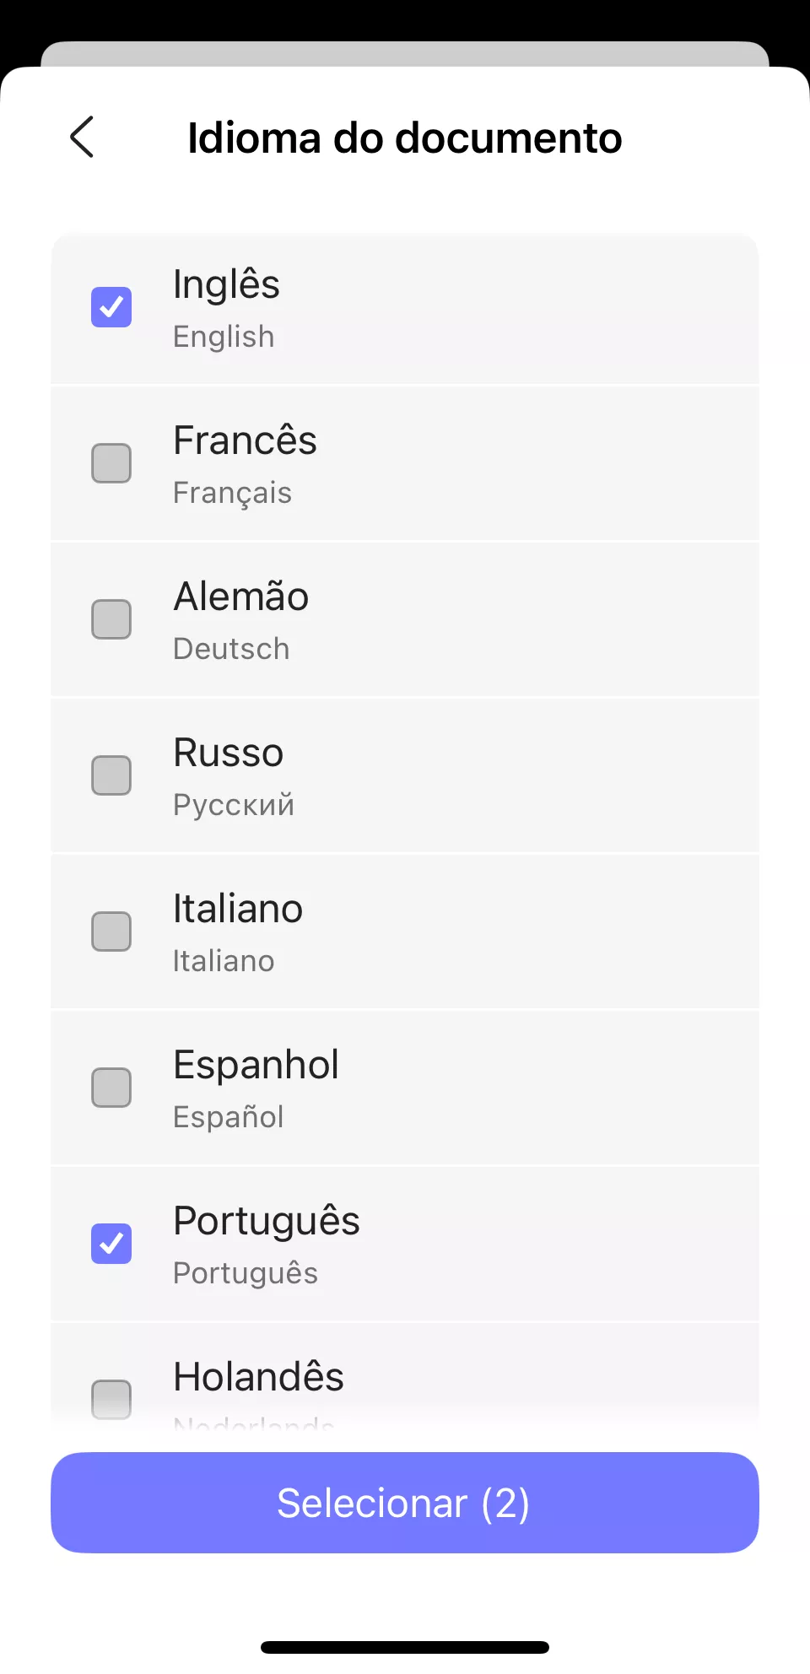Screen dimensions: 810x1674
Task: Tap the "Español" subtitle text
Action: (228, 1117)
